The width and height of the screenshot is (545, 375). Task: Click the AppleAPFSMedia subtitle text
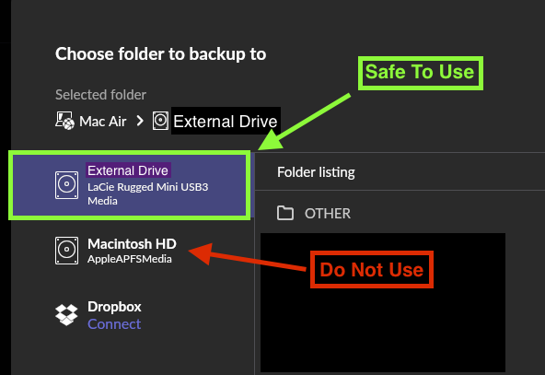point(130,259)
